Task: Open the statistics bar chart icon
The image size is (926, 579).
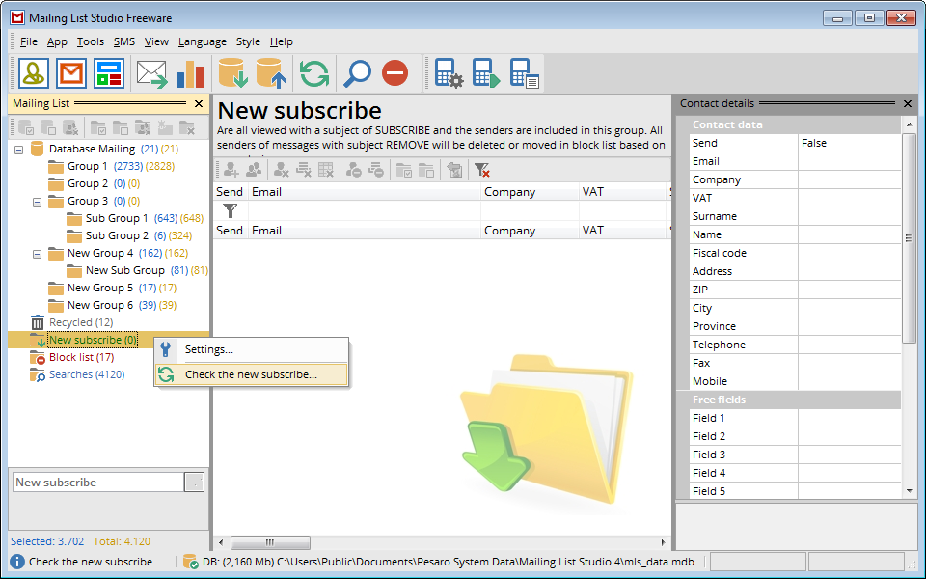Action: (x=189, y=73)
